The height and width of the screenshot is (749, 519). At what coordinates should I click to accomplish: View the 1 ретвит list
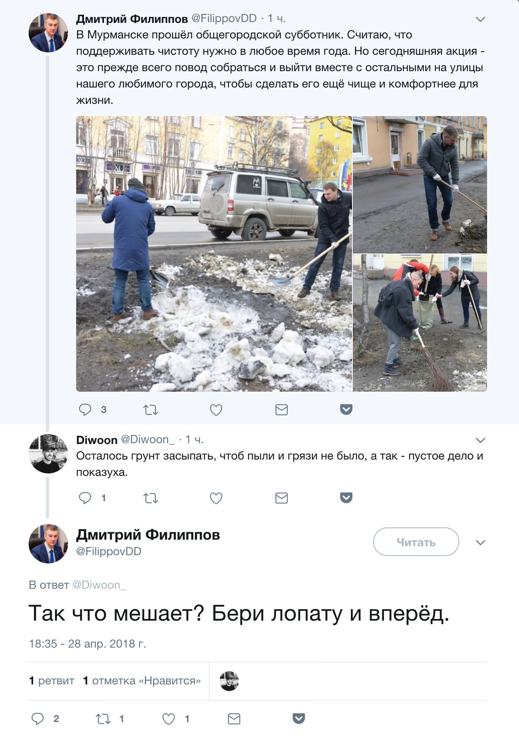point(52,680)
